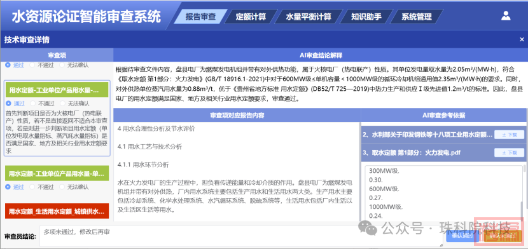
Task: Select 无法确认 under 用水定额-工业单位产品用水量-单... item
Action: 62,187
